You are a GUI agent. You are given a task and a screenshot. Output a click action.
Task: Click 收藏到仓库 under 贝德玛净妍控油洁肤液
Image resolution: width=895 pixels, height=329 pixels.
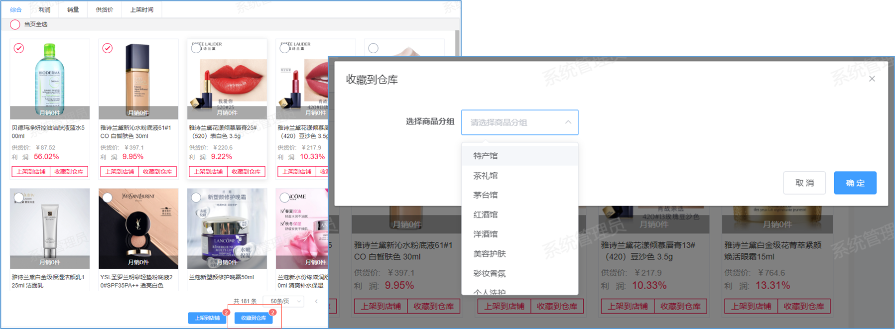point(69,172)
